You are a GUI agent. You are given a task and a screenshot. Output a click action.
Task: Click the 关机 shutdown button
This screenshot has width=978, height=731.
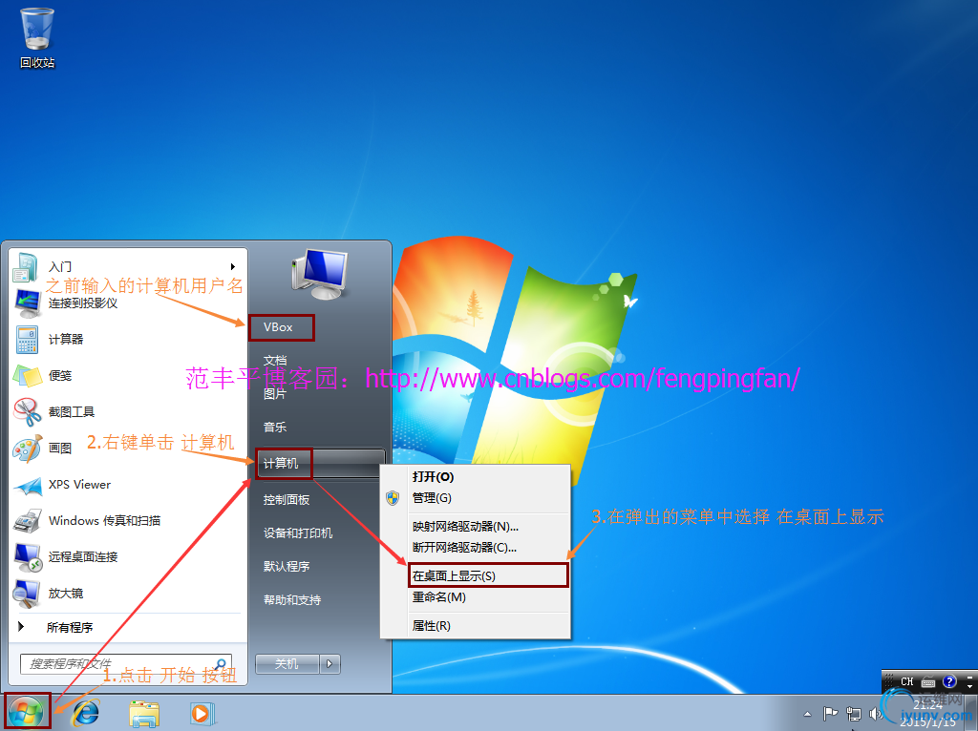coord(287,663)
